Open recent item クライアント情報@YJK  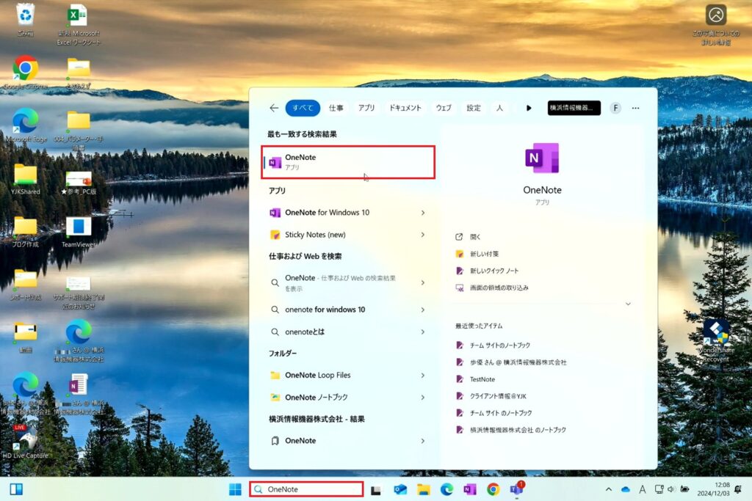[x=498, y=396]
